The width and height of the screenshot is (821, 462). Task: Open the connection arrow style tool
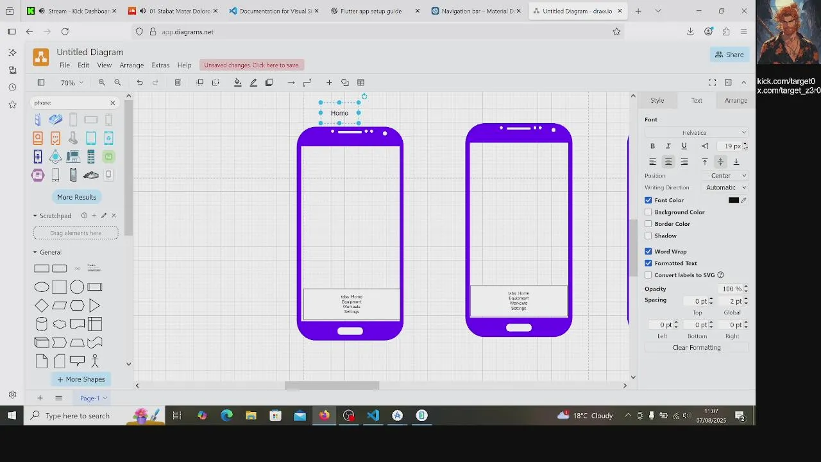tap(291, 82)
